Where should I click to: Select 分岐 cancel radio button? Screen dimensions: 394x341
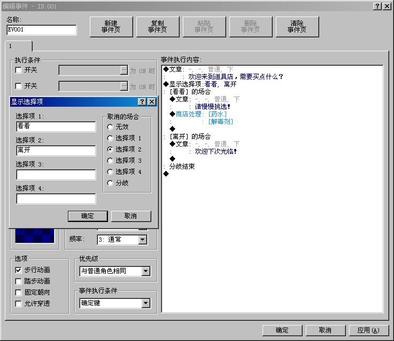(x=110, y=183)
